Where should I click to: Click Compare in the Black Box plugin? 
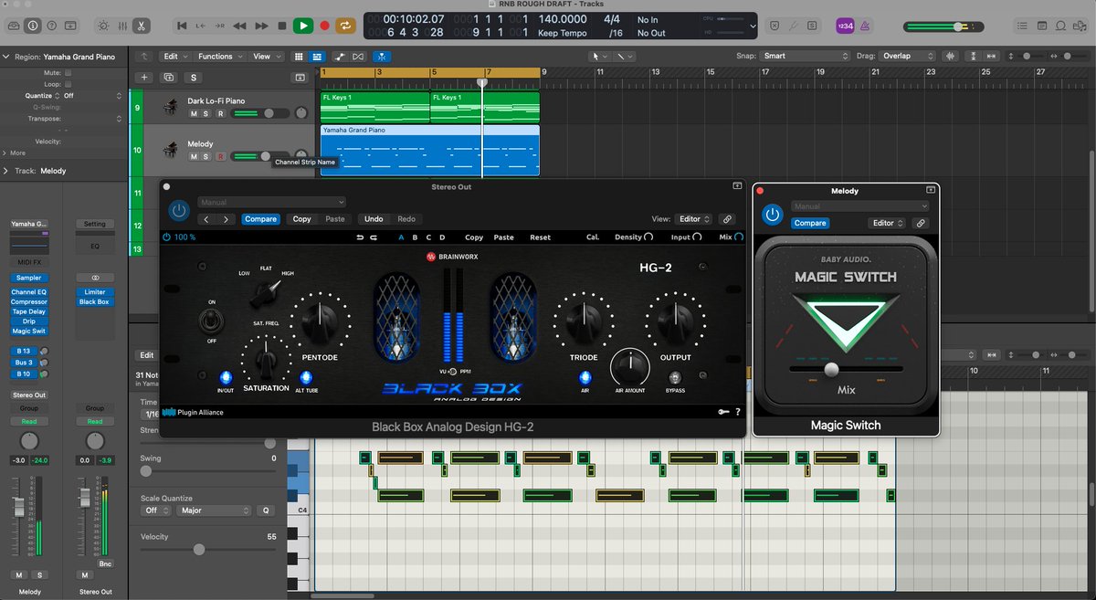(261, 219)
